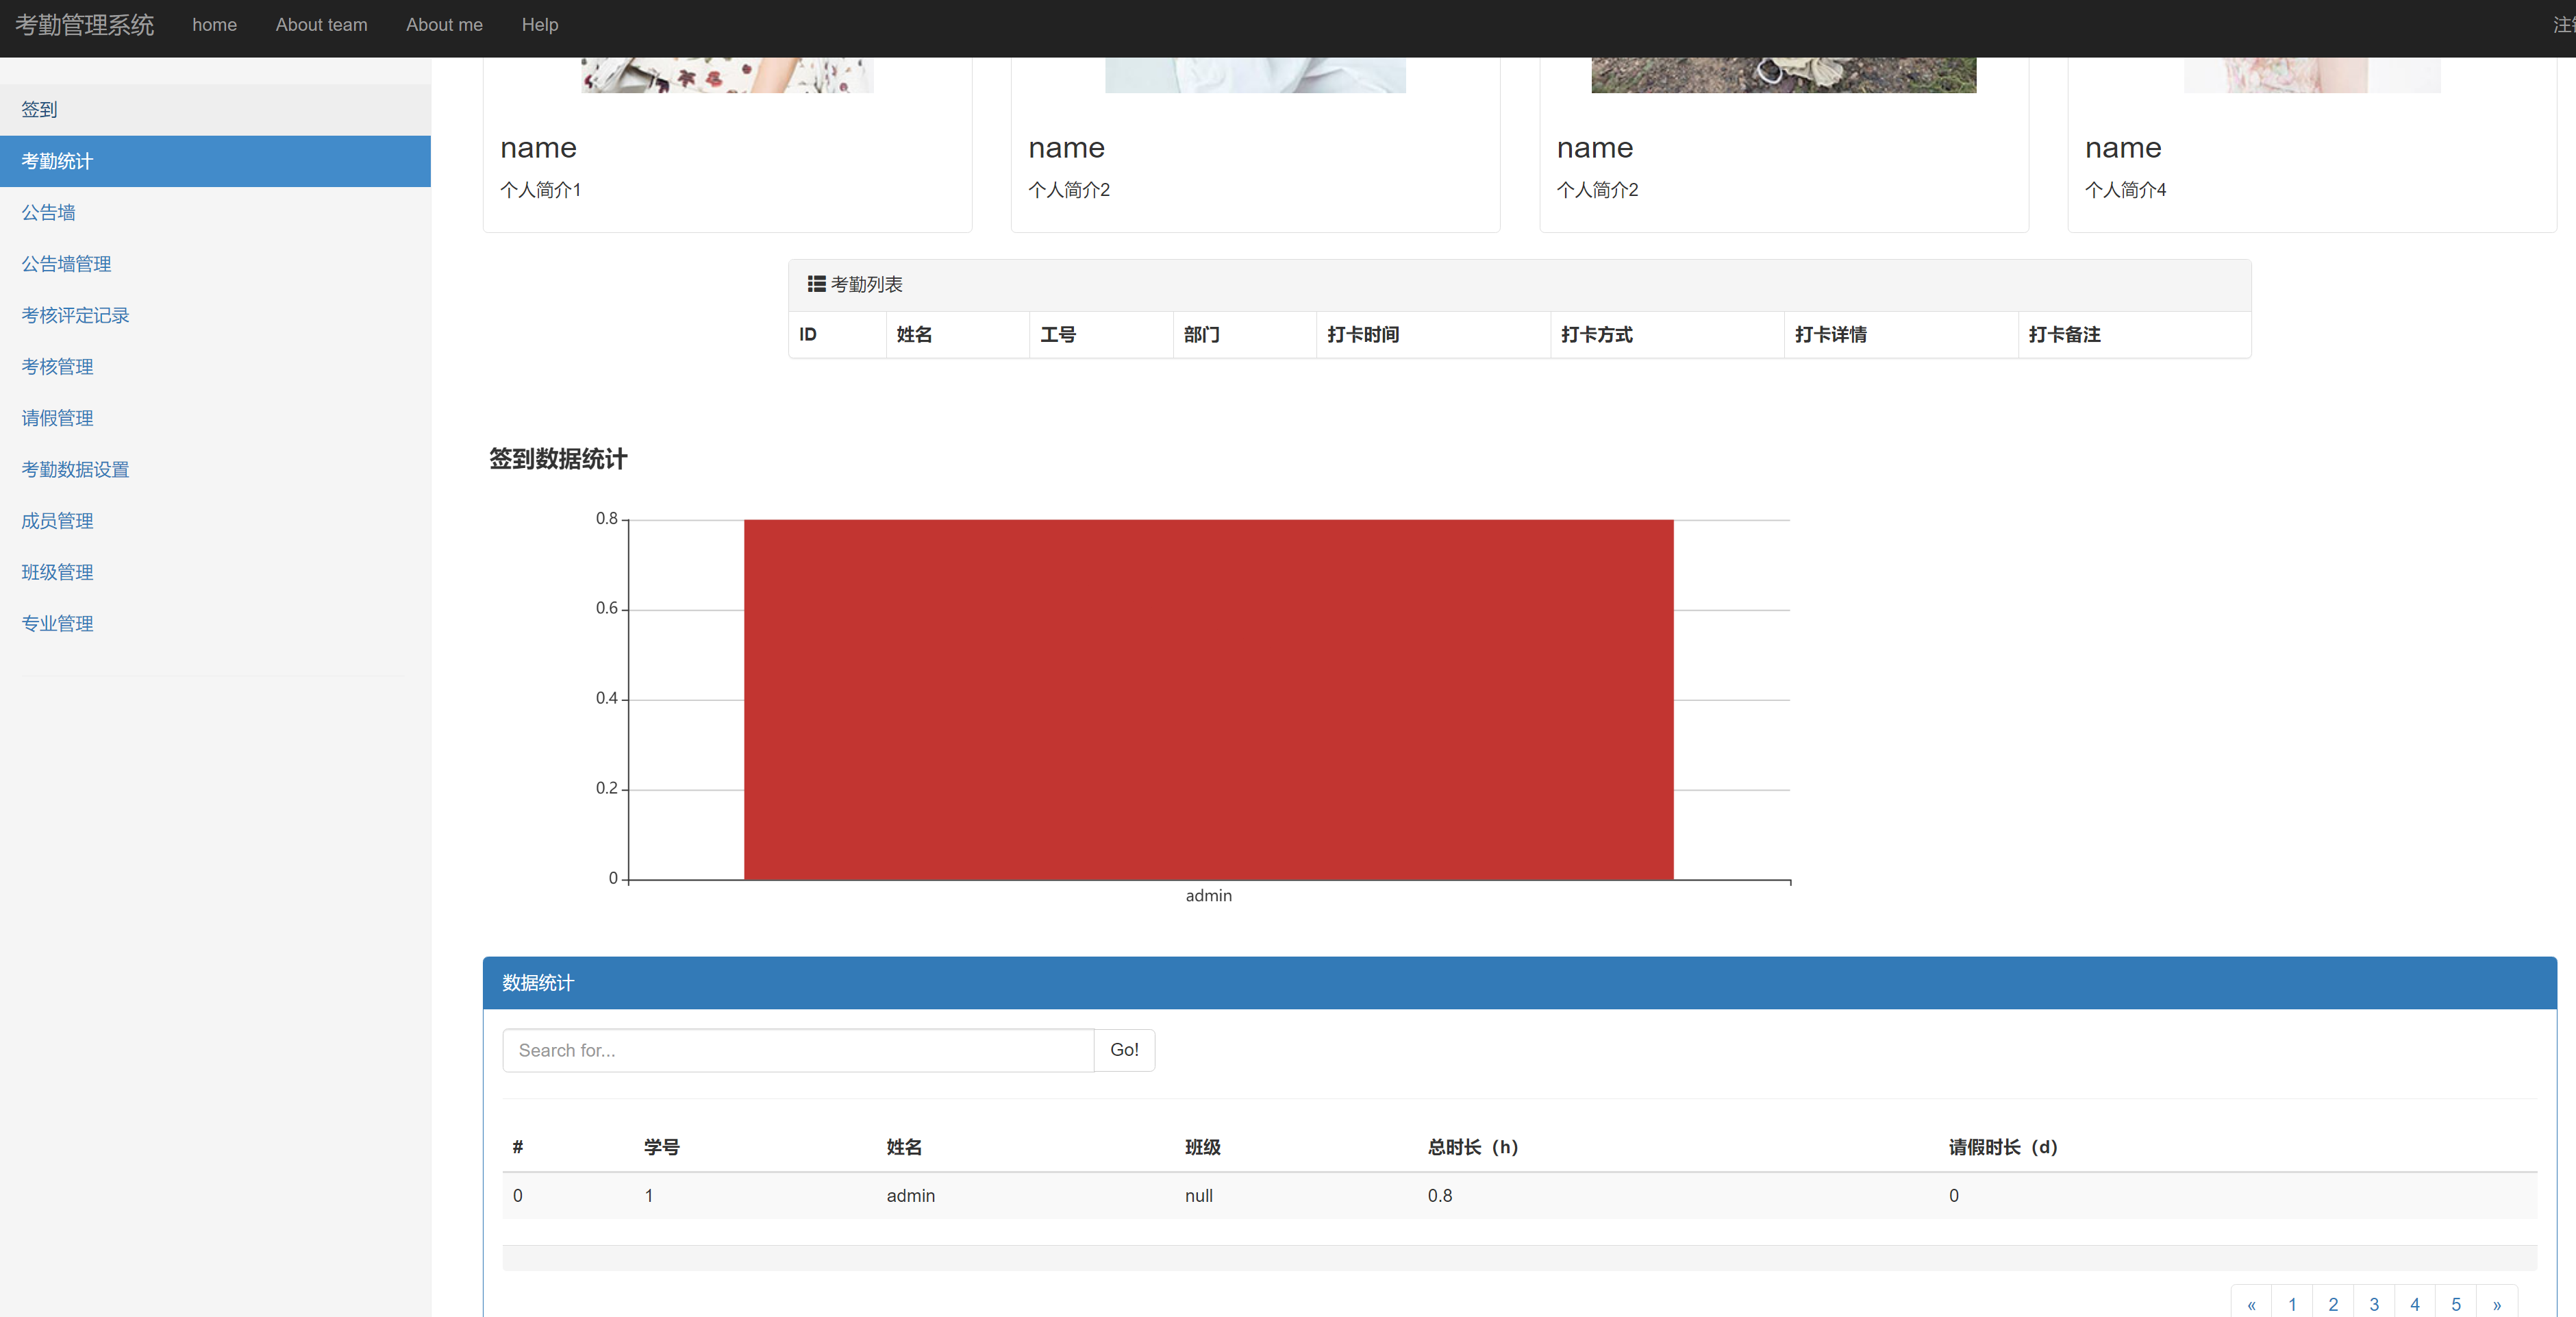Go to next pagination page arrow »
Screen dimensions: 2576x1317
coord(2496,1304)
